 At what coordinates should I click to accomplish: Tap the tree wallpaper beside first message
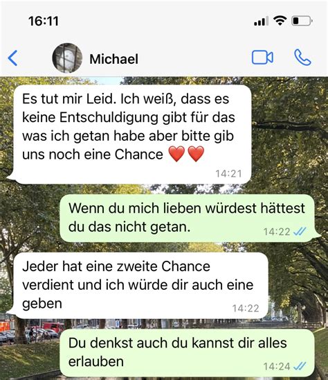click(290, 135)
